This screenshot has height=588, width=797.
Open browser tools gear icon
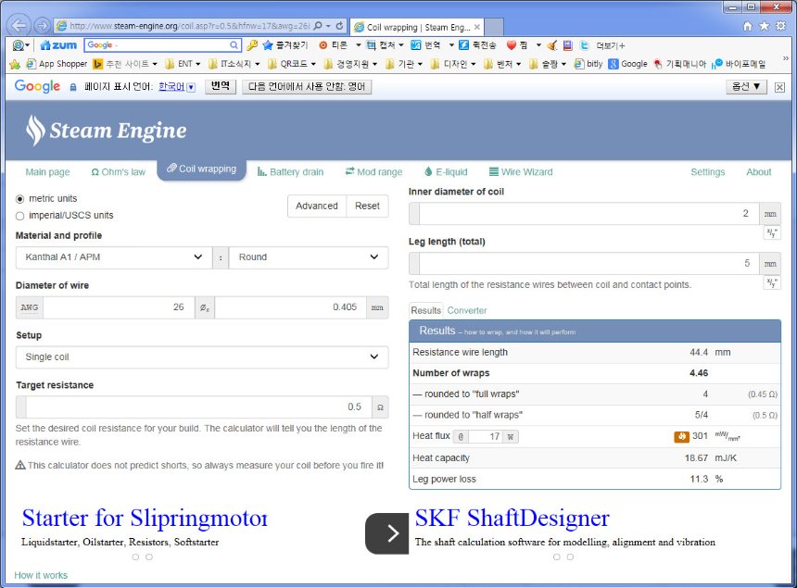point(780,26)
